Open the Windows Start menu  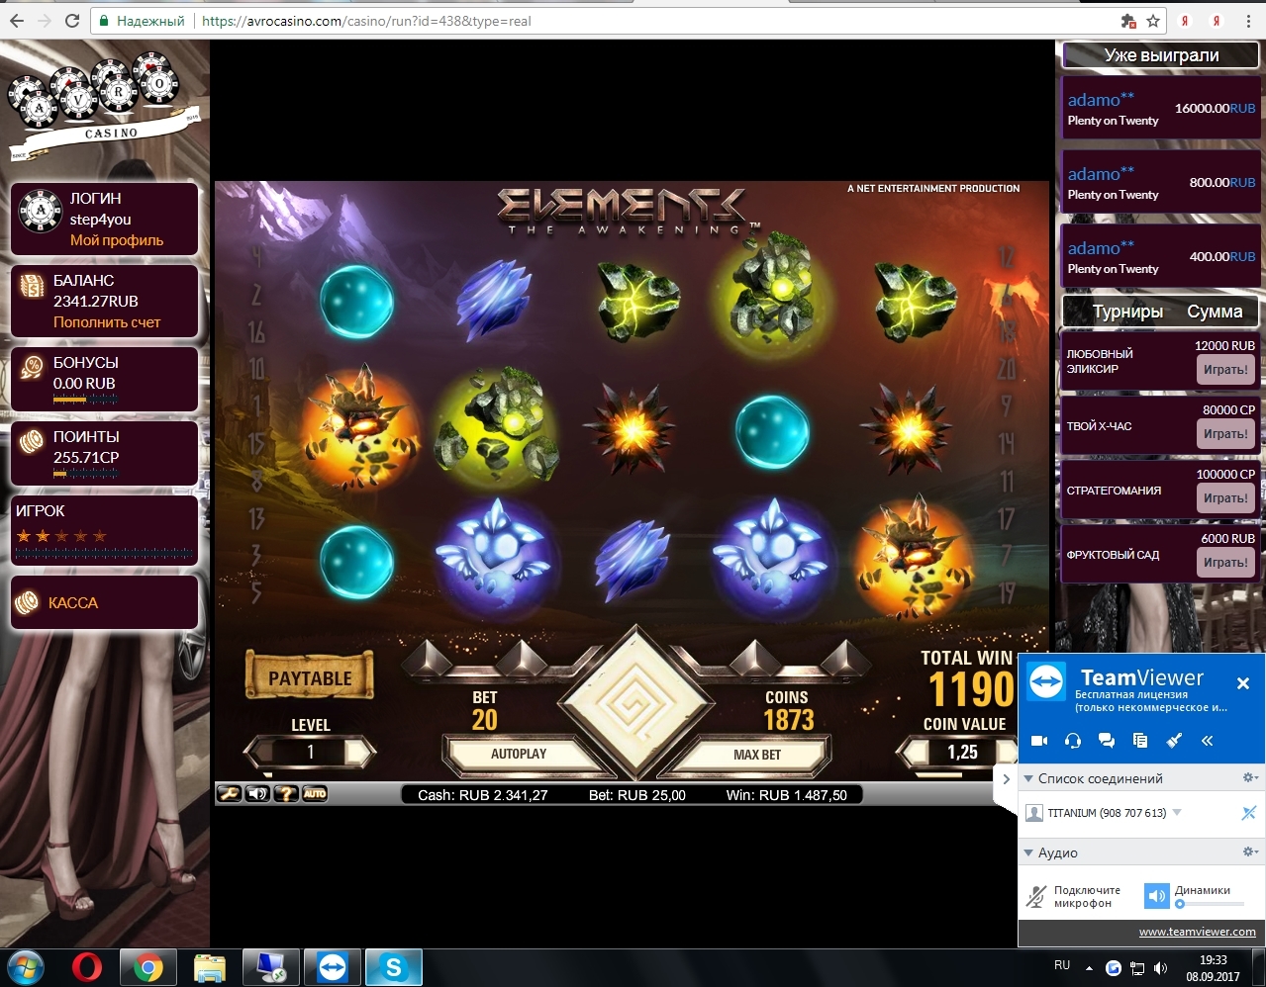point(27,967)
